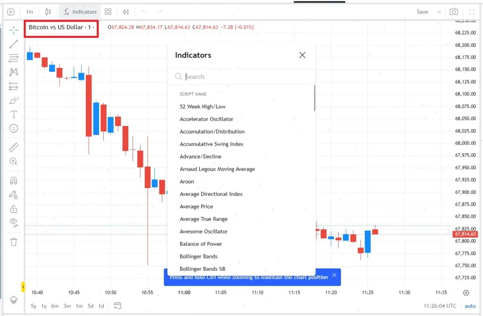Open Bar Replay mode
Screen dimensions: 483x316
point(125,11)
